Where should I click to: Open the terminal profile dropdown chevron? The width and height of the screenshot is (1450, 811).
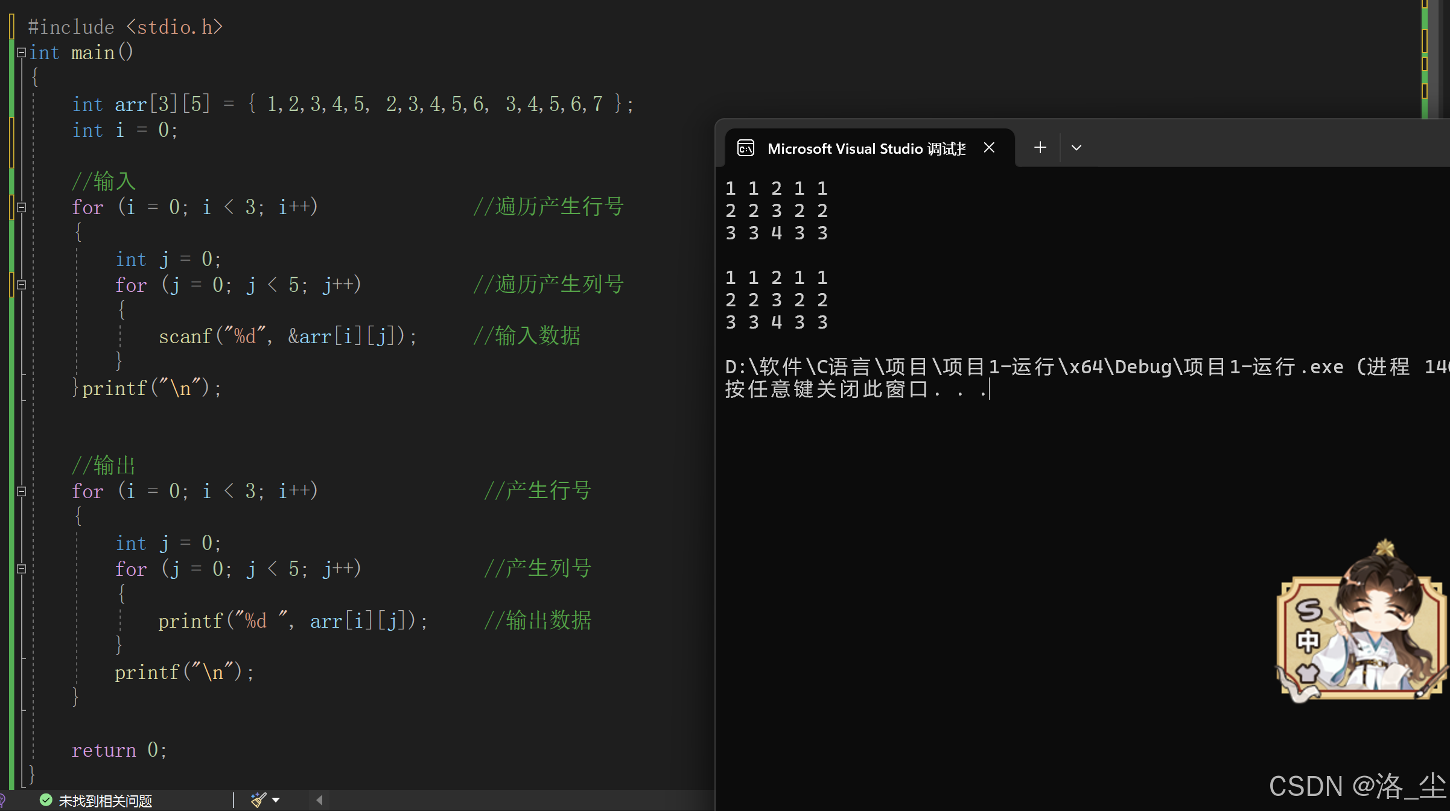tap(1076, 148)
